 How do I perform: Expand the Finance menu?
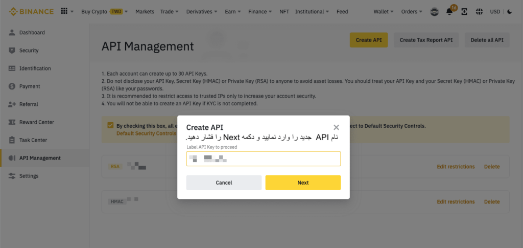tap(260, 12)
